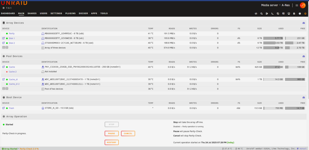
Task: Open the search magnifier icon in header
Action: pos(261,14)
